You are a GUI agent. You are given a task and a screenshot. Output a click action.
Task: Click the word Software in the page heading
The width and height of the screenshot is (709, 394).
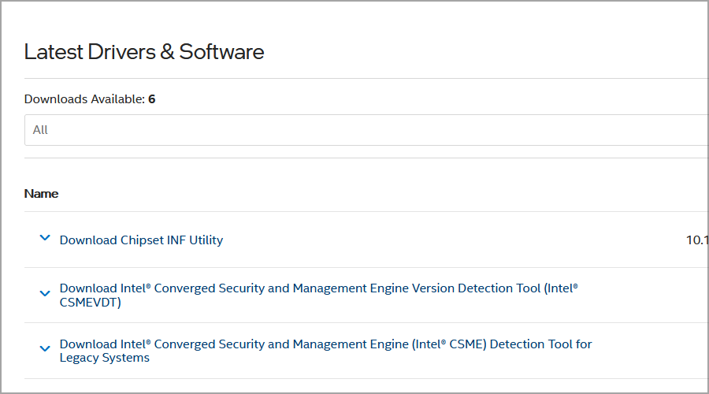point(221,52)
